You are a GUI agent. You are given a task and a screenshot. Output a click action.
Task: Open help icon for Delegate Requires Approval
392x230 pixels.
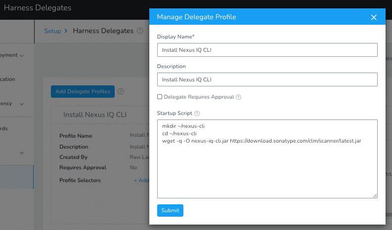(238, 97)
